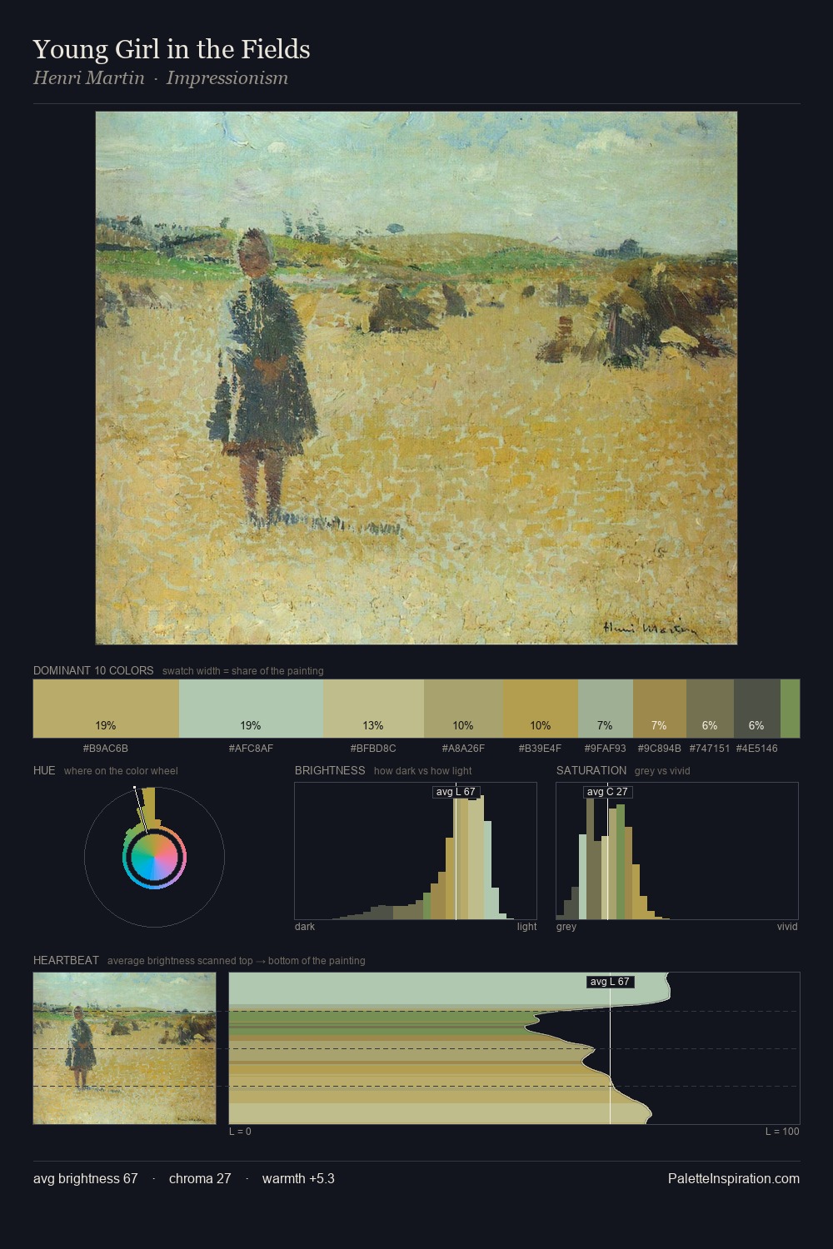Click the hex code text '#4E5146'

[757, 749]
